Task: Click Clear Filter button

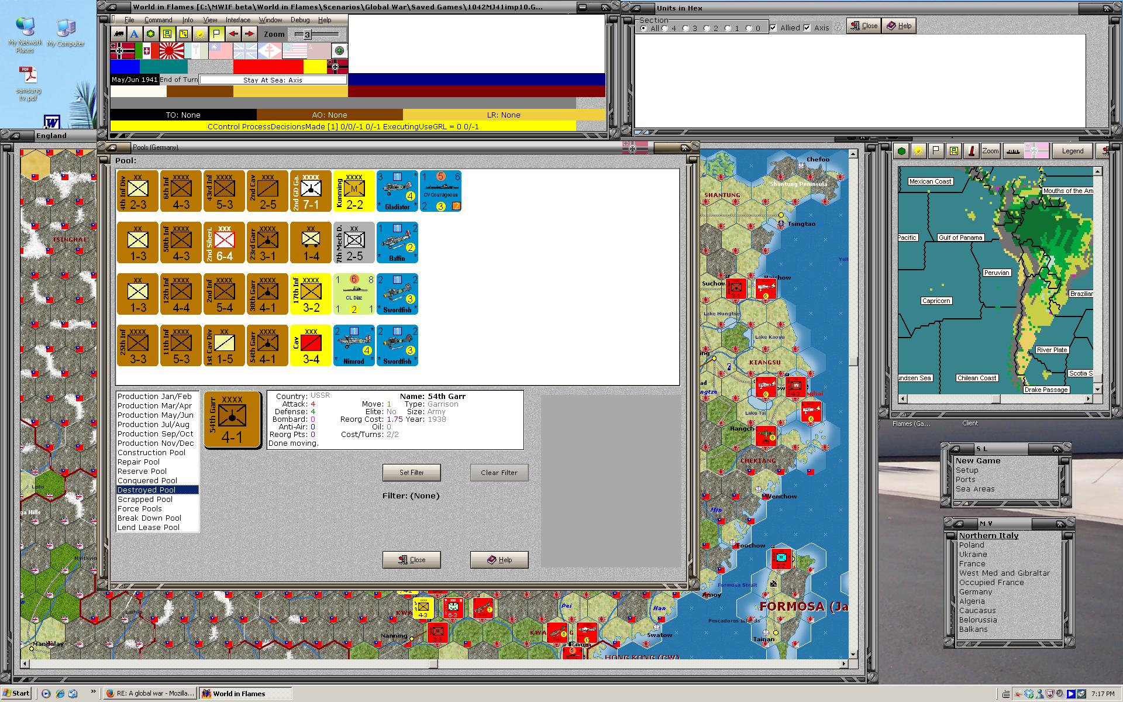Action: 500,473
